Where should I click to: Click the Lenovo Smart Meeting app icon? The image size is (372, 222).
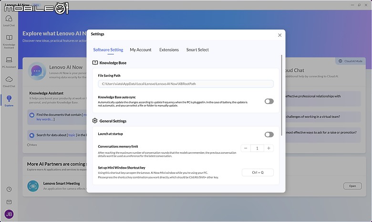pyautogui.click(x=33, y=186)
